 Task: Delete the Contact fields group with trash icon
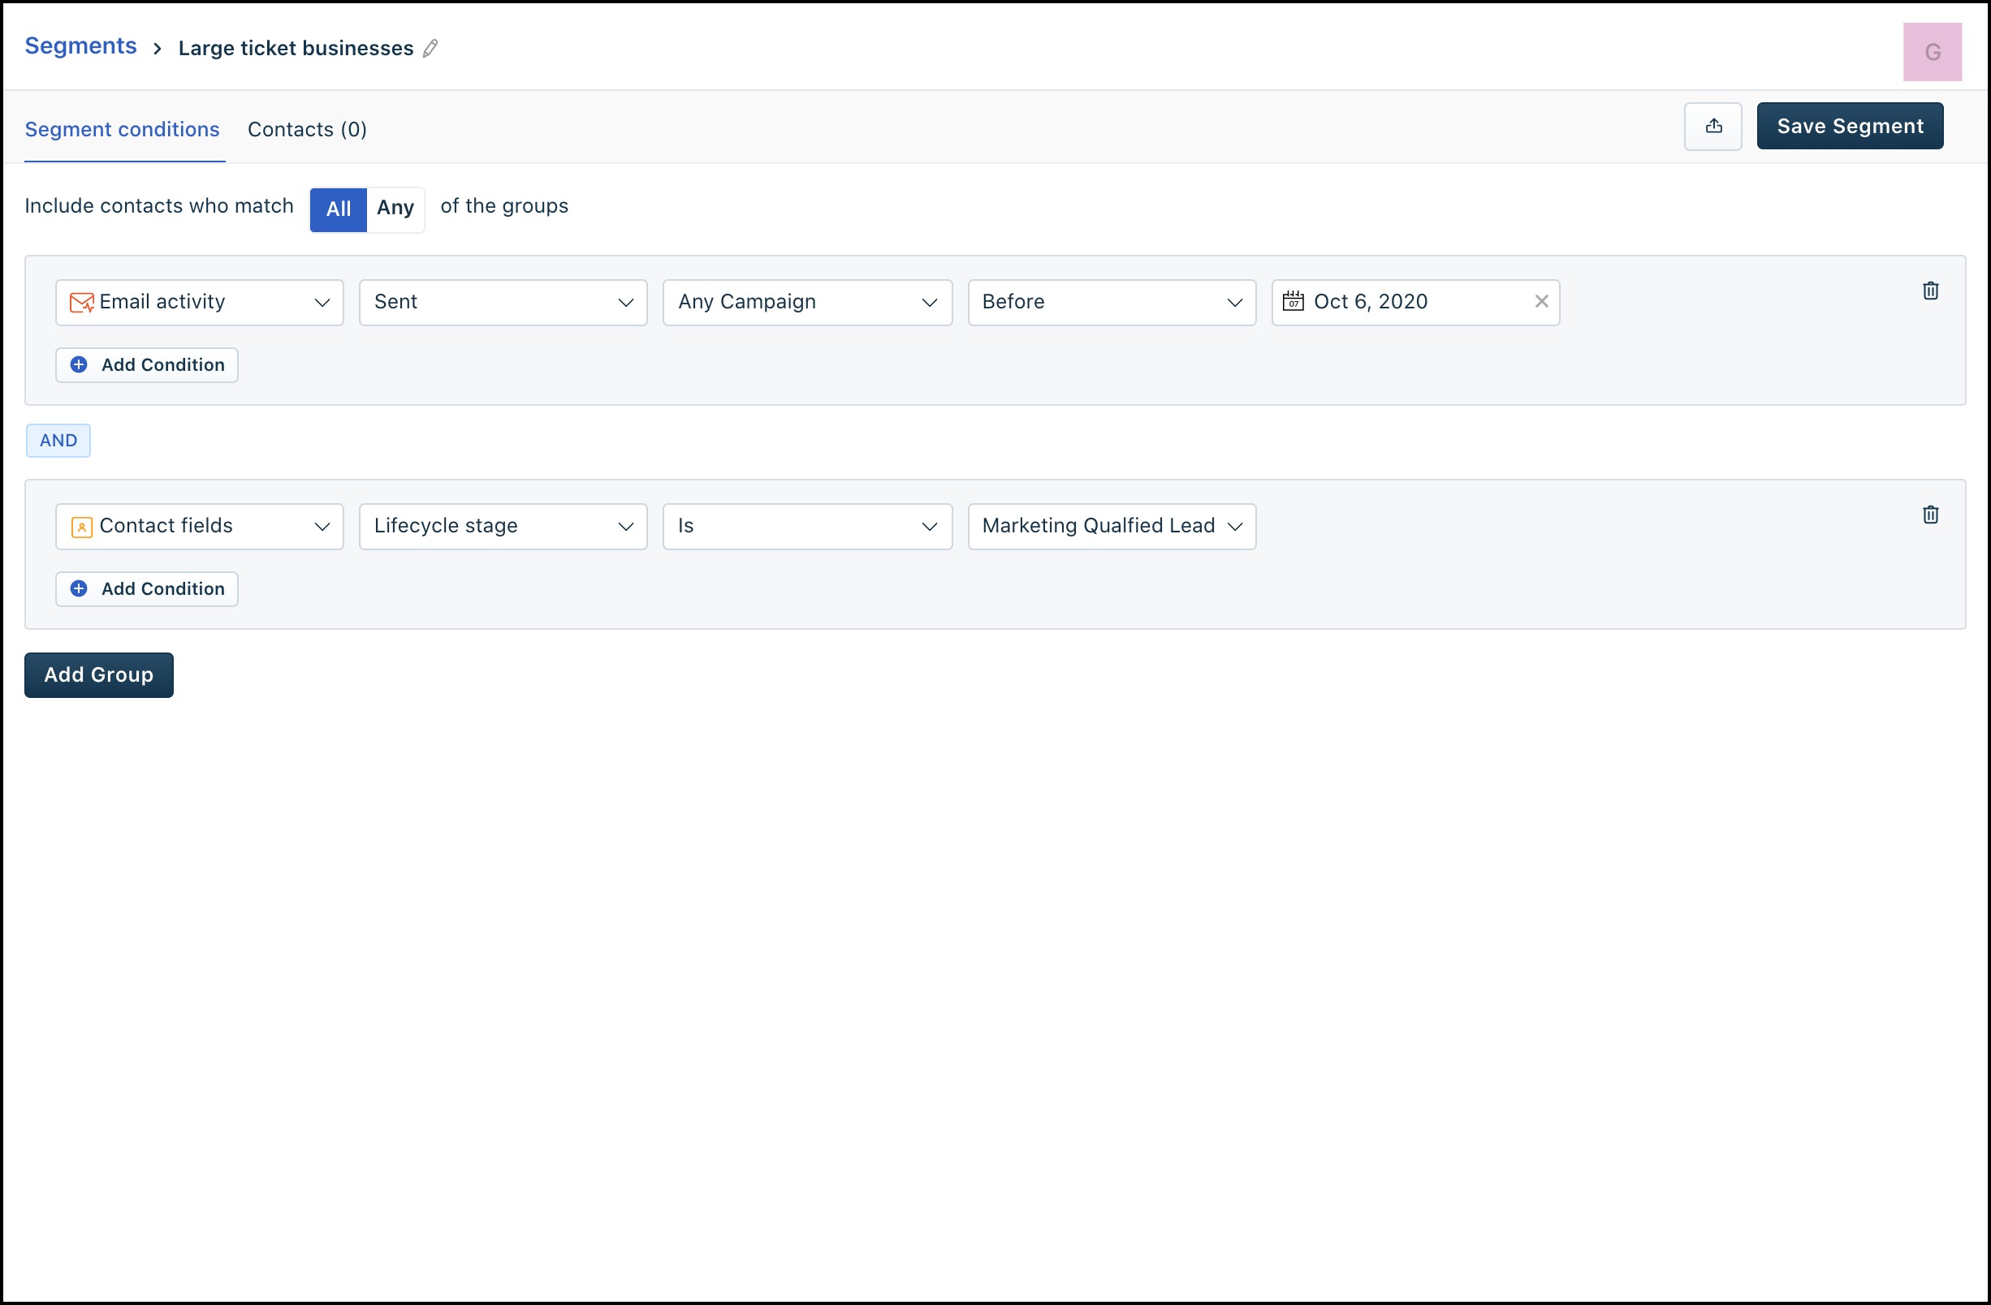pos(1930,515)
